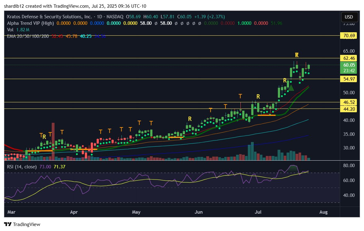Click the low value L57.81
The width and height of the screenshot is (364, 231).
167,17
